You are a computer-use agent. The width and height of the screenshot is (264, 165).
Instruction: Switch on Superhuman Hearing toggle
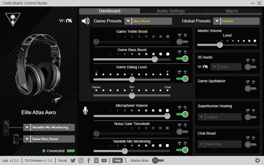click(x=250, y=117)
